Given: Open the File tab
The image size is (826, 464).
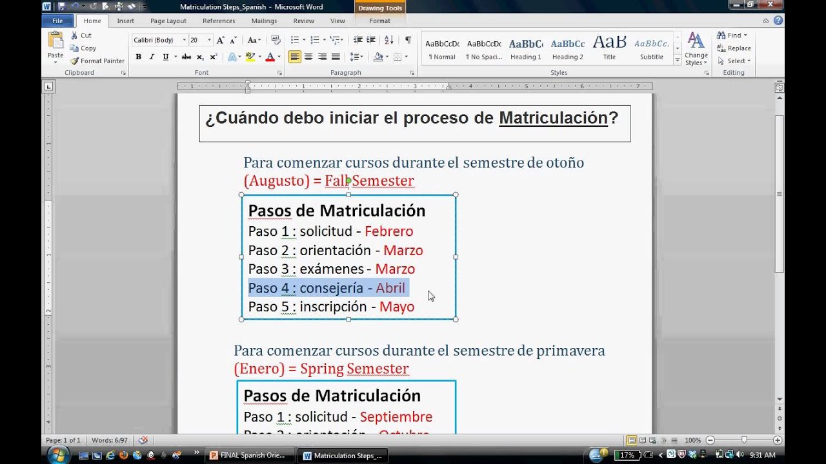Looking at the screenshot, I should point(57,21).
